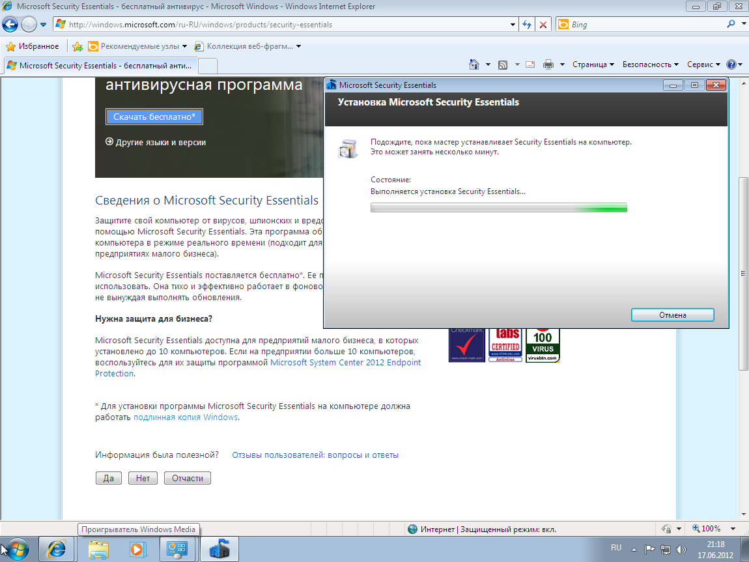Click the Read mail icon
This screenshot has height=562, width=749.
[x=530, y=64]
